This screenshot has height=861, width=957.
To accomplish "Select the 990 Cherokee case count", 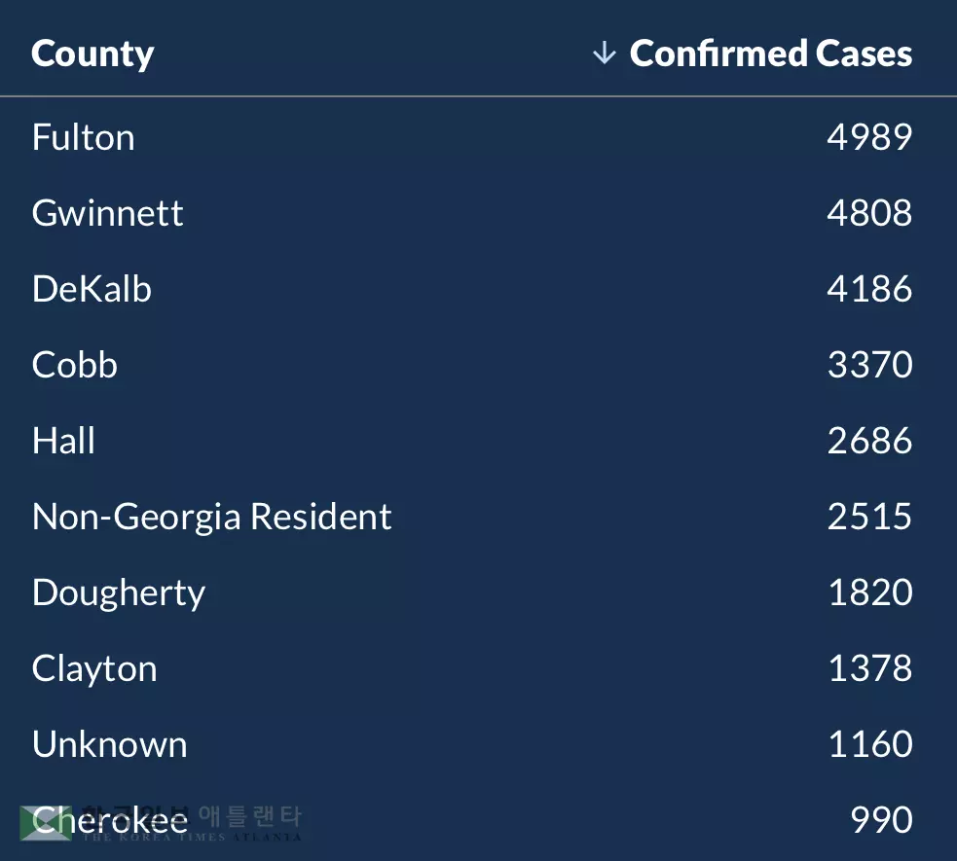I will pyautogui.click(x=881, y=820).
